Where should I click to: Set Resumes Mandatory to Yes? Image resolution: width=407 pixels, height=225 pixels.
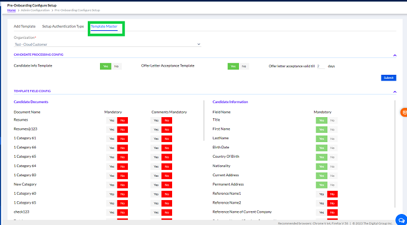(112, 121)
